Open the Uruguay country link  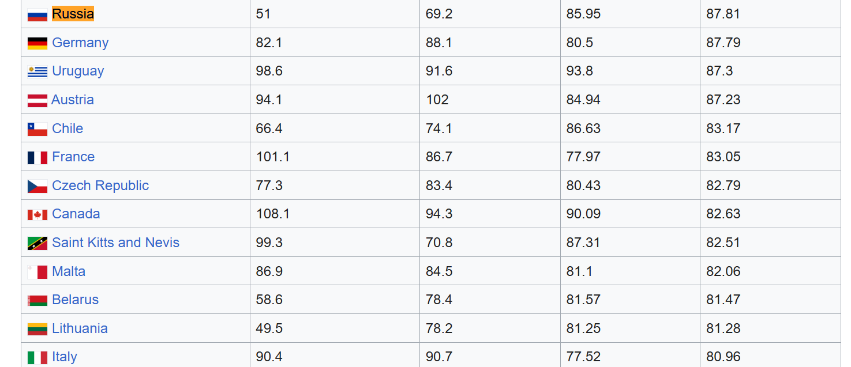pyautogui.click(x=78, y=71)
